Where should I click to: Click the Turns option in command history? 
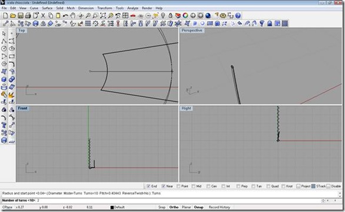point(156,193)
